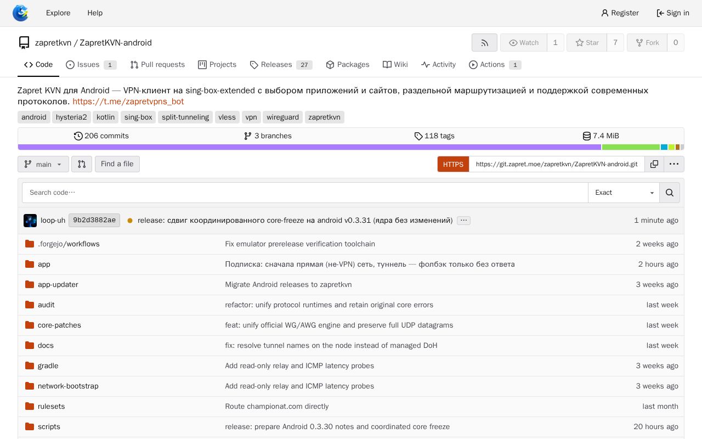Click the purple language bar segment
Viewport: 702px width, 439px height.
click(310, 147)
